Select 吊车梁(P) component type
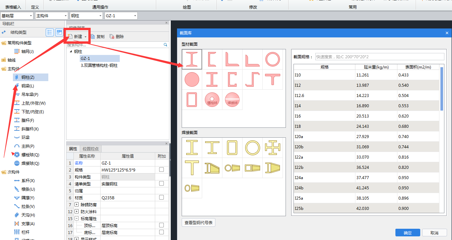 pyautogui.click(x=30, y=95)
